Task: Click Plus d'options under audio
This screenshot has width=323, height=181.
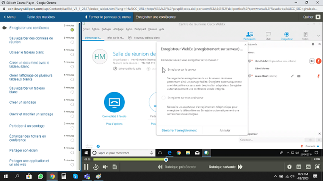Action: click(x=114, y=124)
